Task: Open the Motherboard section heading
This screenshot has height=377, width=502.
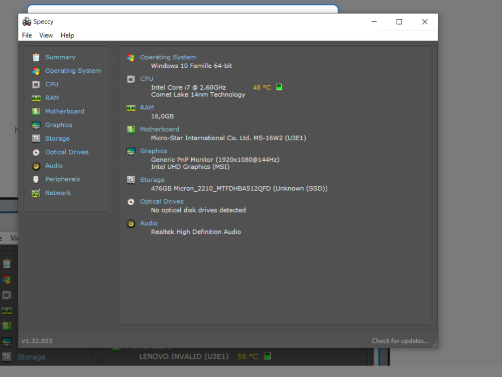Action: pos(159,129)
